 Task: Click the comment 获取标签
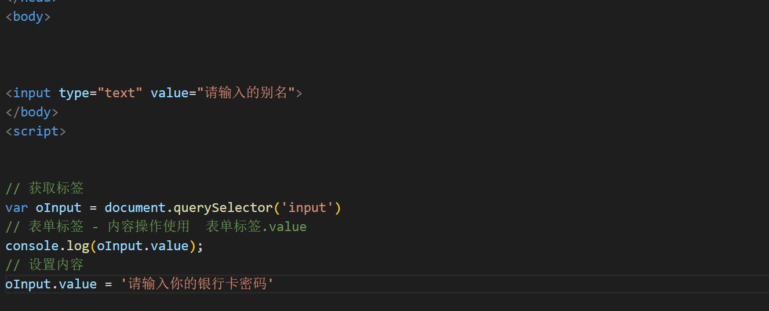click(x=45, y=188)
